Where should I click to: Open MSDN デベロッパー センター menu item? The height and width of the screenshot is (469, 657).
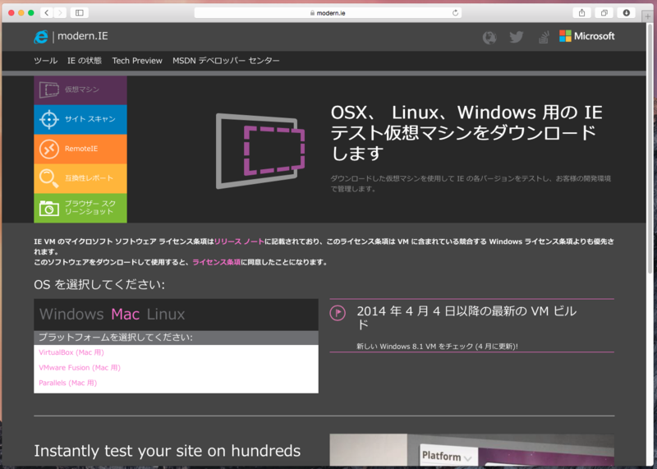[226, 61]
